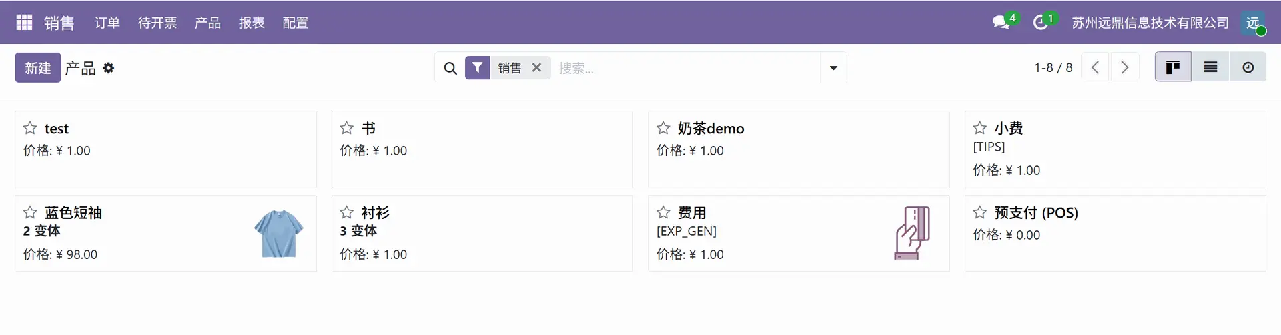Open the apps grid menu
The image size is (1281, 335).
click(x=24, y=23)
